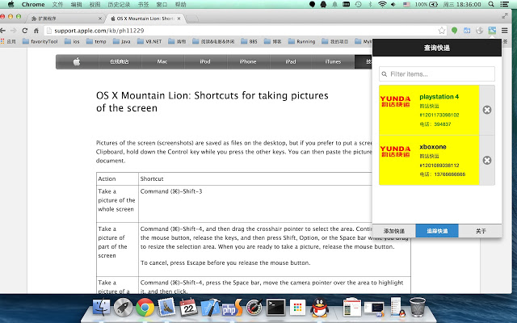Open the iPad section in Apple navigation
The image size is (517, 323).
tap(291, 61)
